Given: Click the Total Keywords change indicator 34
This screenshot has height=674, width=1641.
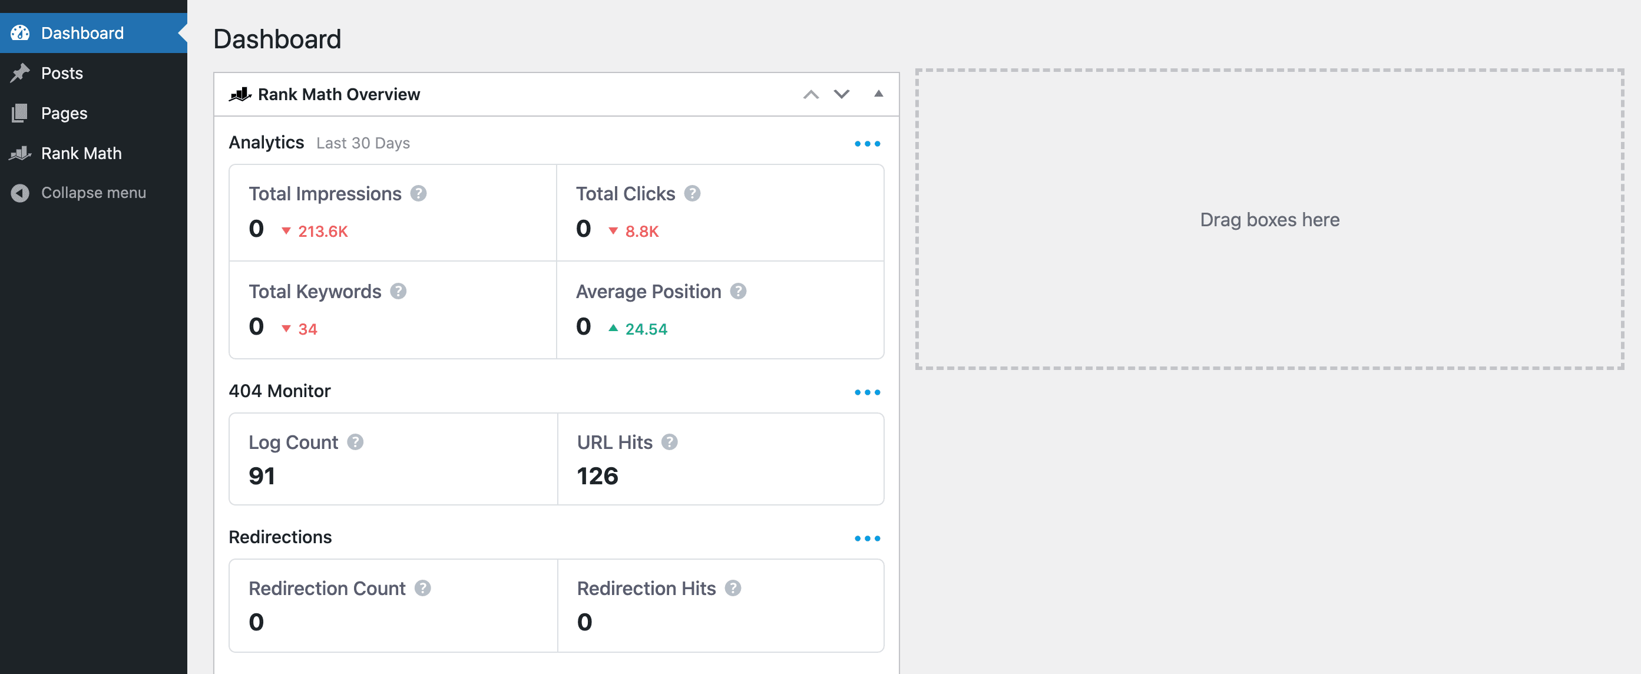Looking at the screenshot, I should click(x=307, y=328).
